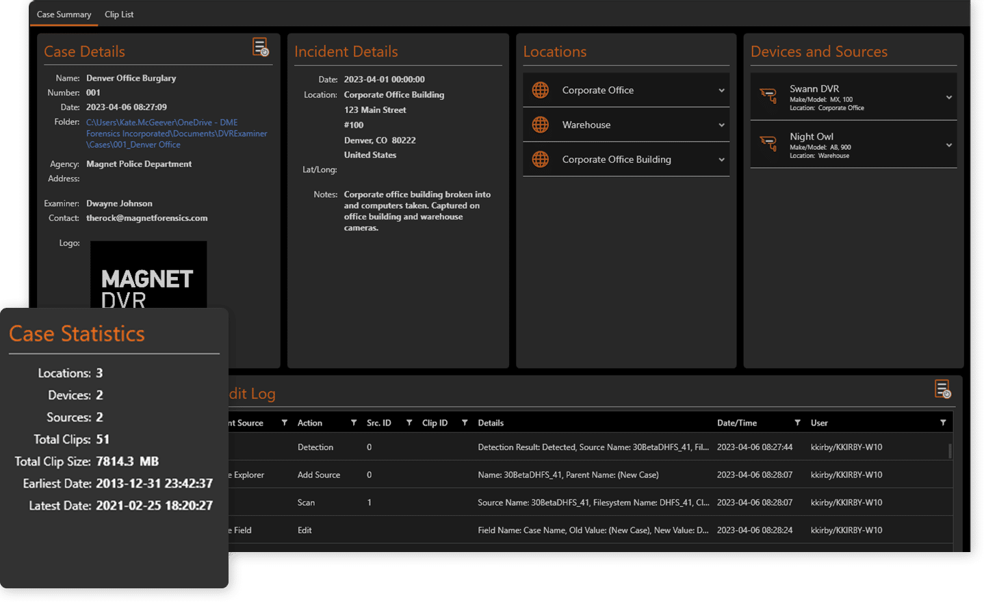This screenshot has height=602, width=984.
Task: Click the case name Denver Office Burglary
Action: (x=131, y=78)
